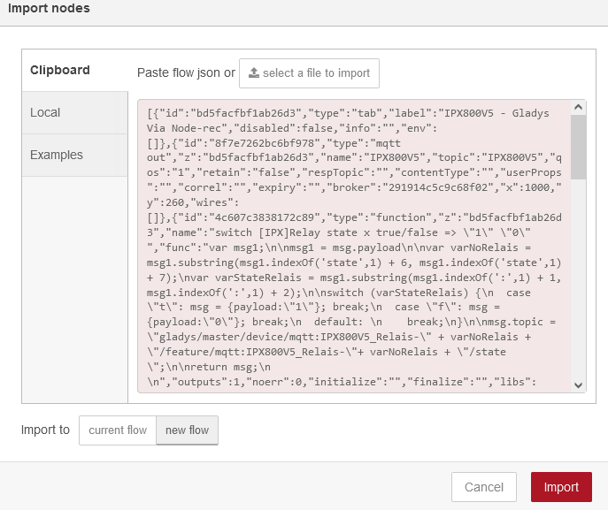Select a file to import button
Viewport: 608px width, 510px height.
coord(309,73)
